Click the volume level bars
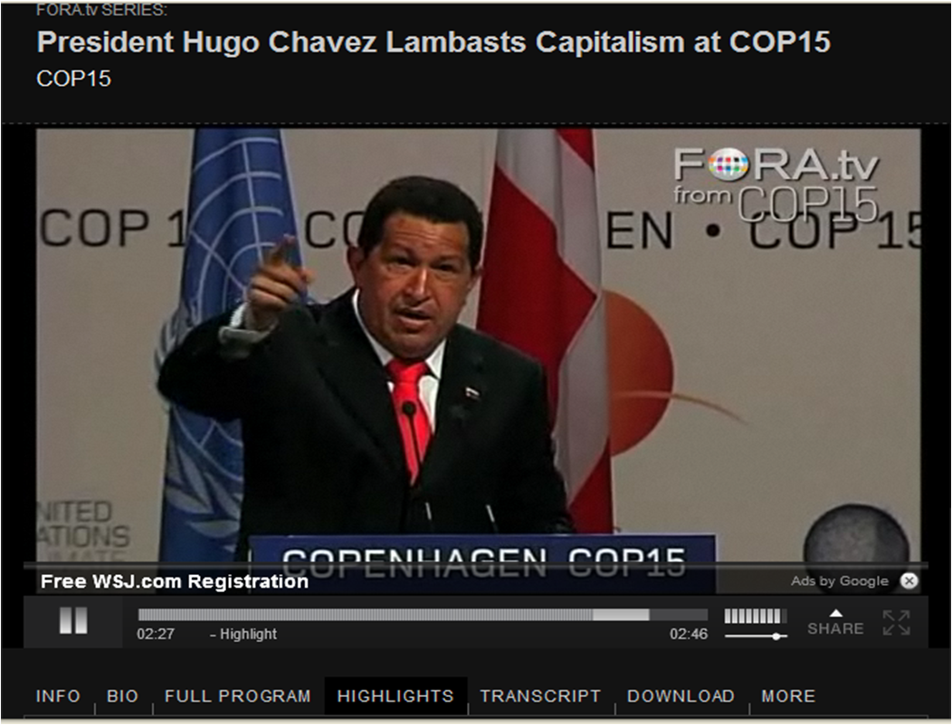Viewport: 952px width, 725px height. [753, 616]
